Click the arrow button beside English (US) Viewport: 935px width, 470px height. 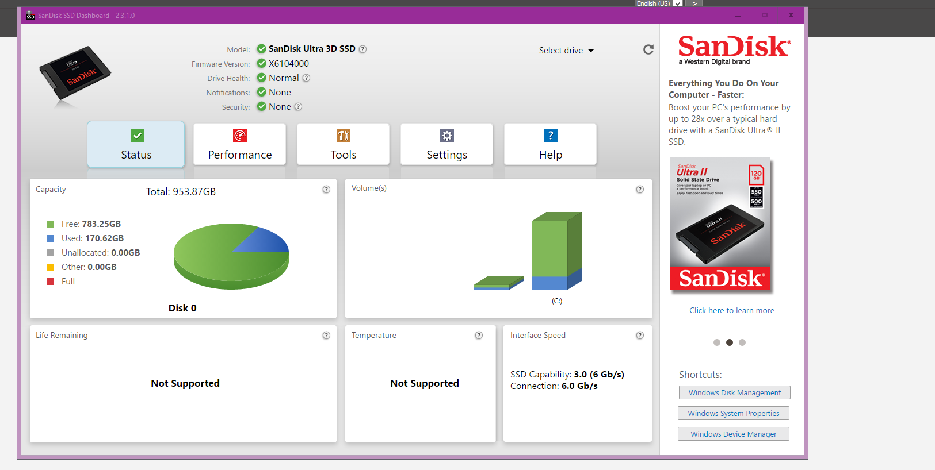point(694,3)
